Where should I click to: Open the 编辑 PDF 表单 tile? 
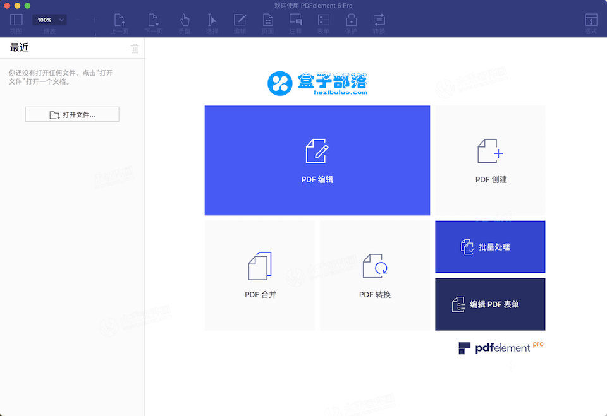(490, 304)
